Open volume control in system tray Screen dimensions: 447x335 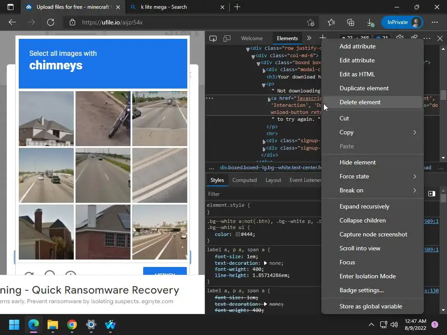394,325
